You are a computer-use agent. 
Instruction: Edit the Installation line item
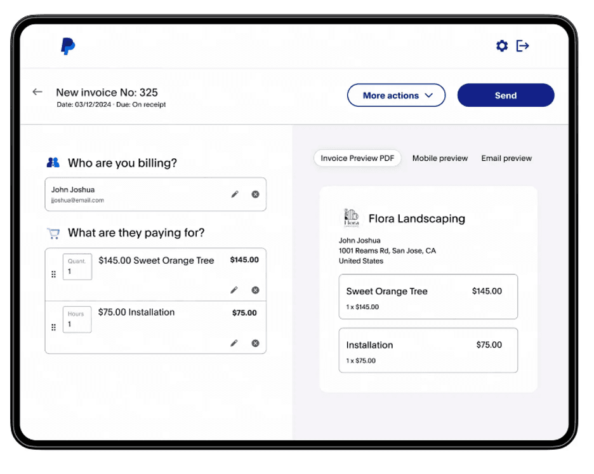pyautogui.click(x=234, y=343)
